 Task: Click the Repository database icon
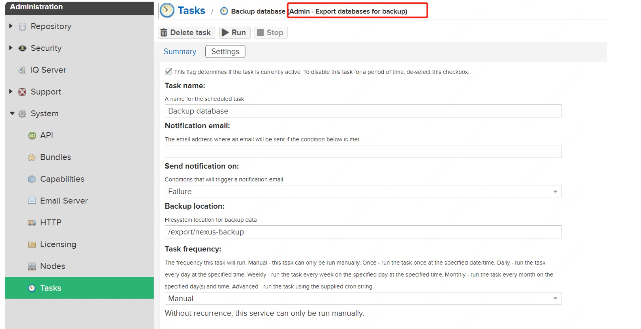point(22,26)
